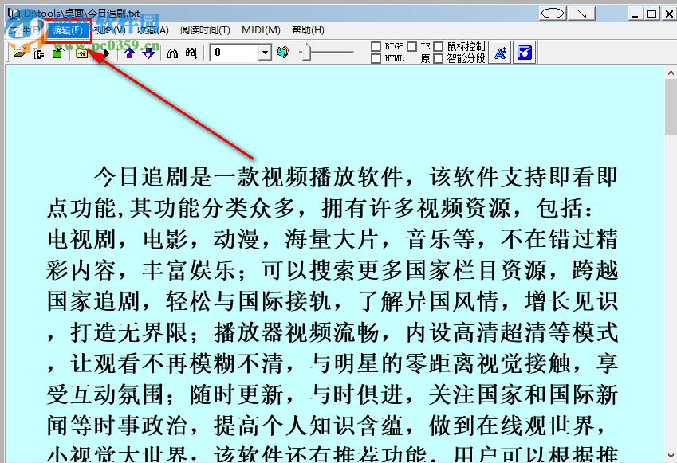677x463 pixels.
Task: Enable 智能分段 smart paragraph option
Action: click(x=439, y=57)
